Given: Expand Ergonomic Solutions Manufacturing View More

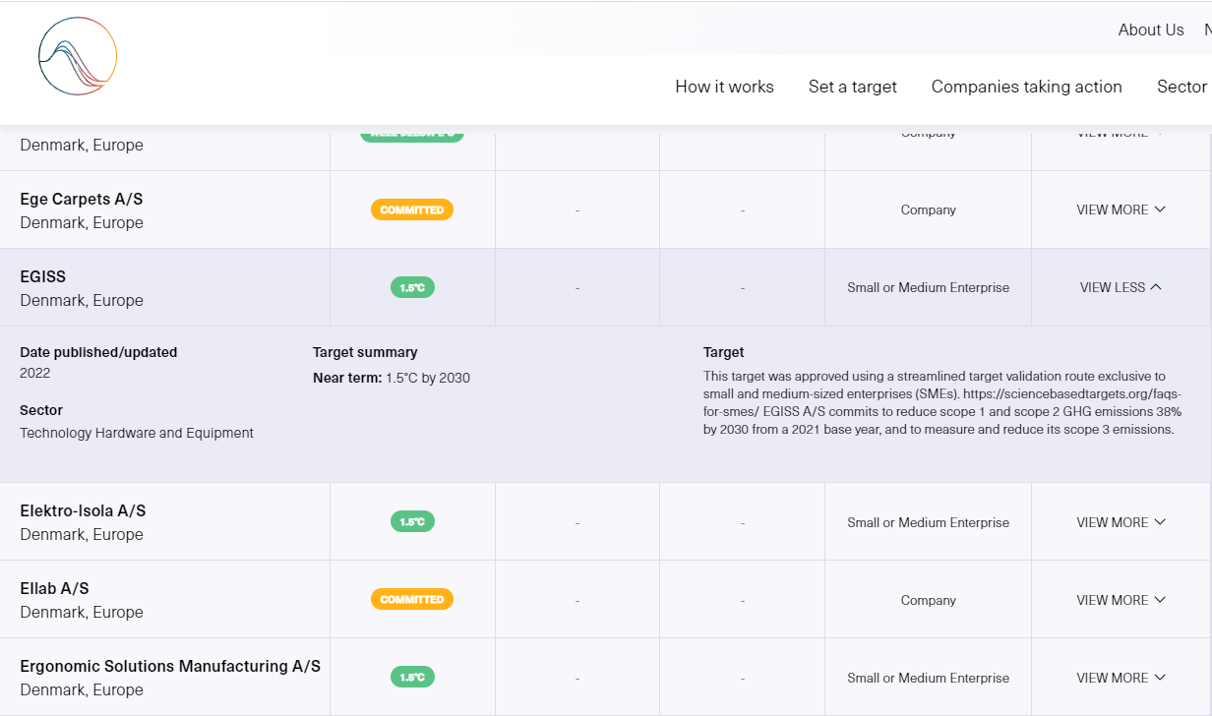Looking at the screenshot, I should point(1121,678).
